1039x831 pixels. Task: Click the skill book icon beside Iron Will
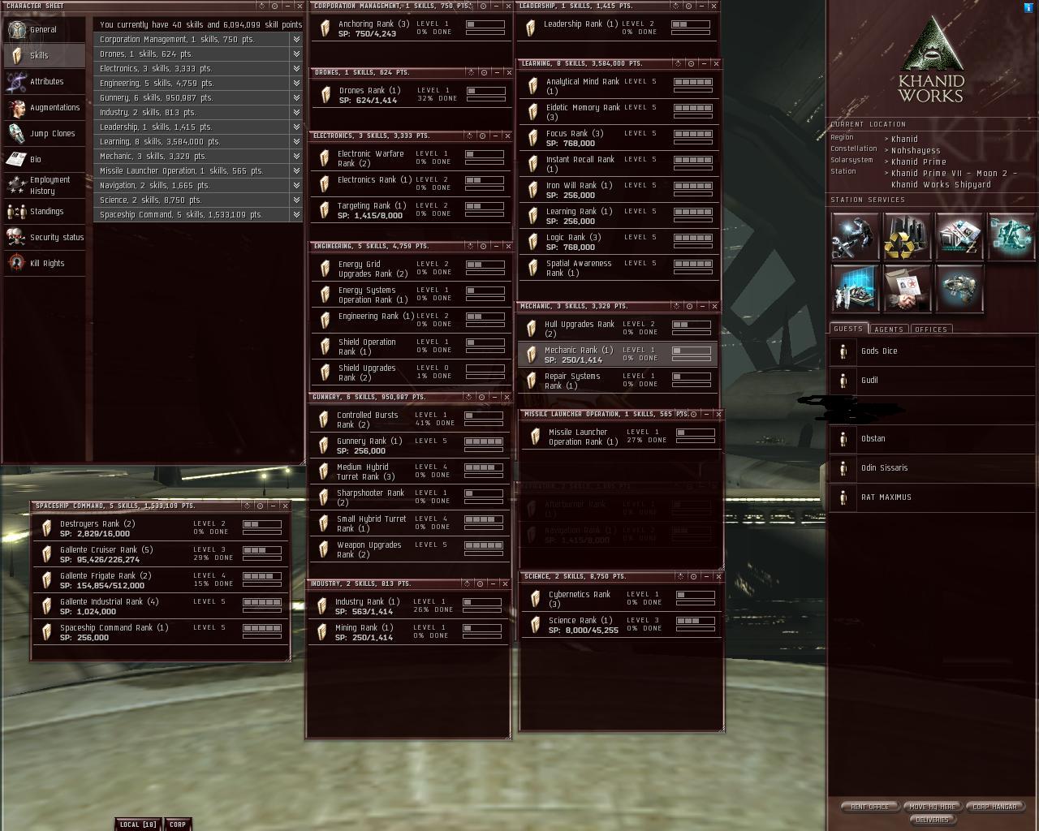(533, 190)
